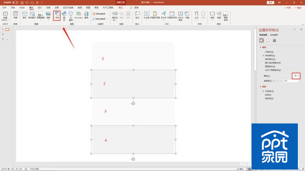Screen dimensions: 305x171
Task: Click the Fill & Line bucket icon
Action: click(262, 40)
